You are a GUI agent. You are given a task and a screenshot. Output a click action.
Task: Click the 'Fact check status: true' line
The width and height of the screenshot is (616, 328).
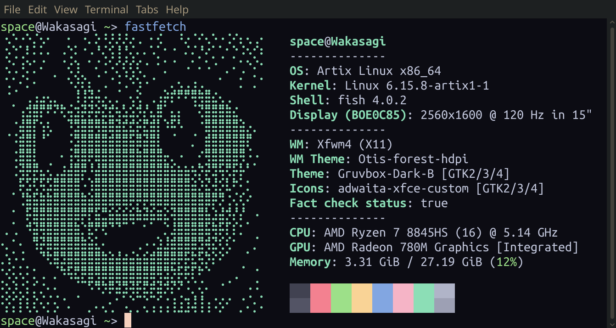[x=369, y=204]
